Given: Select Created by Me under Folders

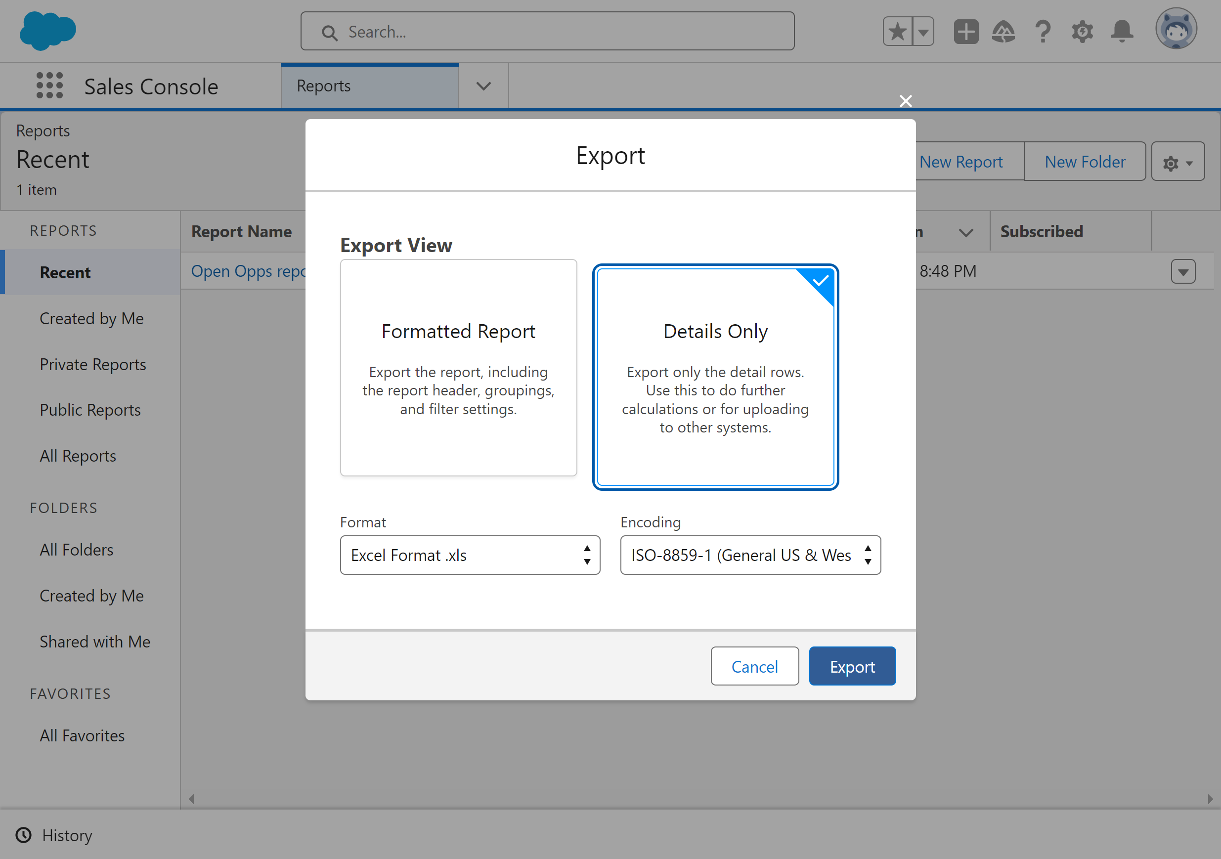Looking at the screenshot, I should point(91,596).
